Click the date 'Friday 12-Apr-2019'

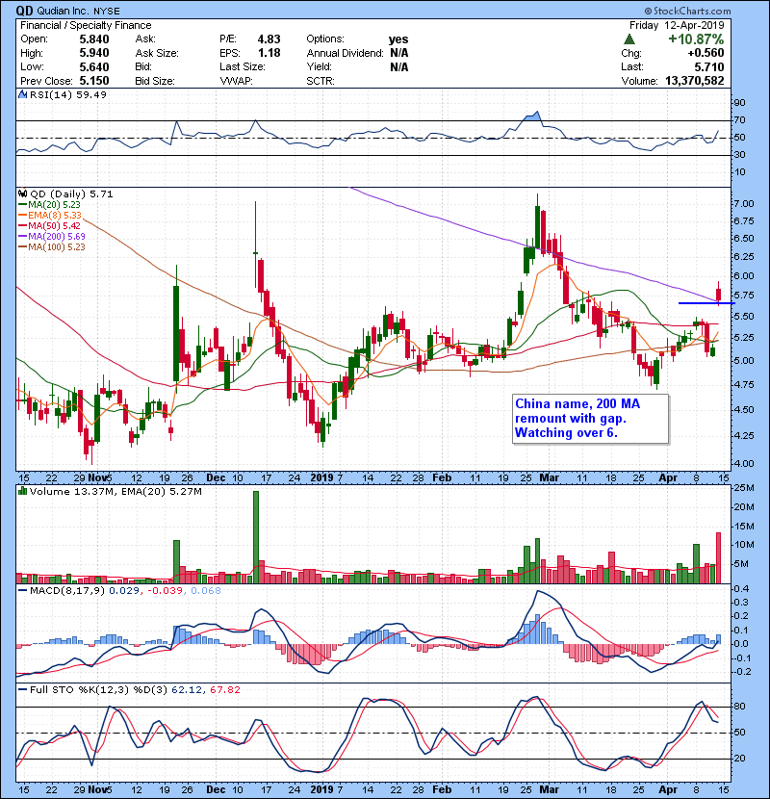pos(677,25)
